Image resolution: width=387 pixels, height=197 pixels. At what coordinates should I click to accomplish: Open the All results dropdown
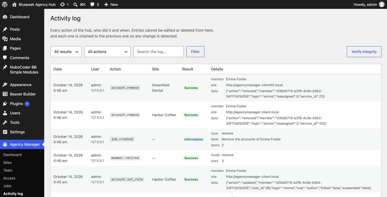pyautogui.click(x=66, y=52)
